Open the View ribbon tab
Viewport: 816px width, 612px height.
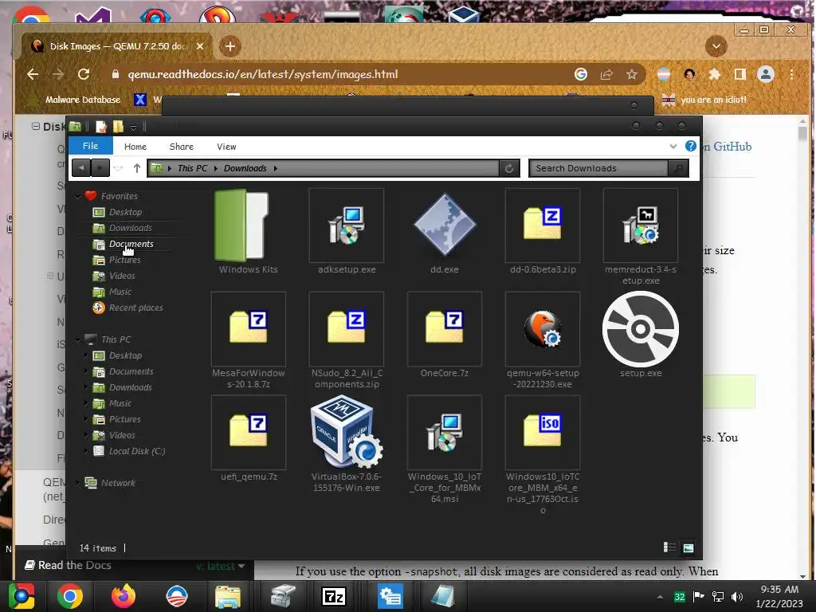pyautogui.click(x=226, y=147)
